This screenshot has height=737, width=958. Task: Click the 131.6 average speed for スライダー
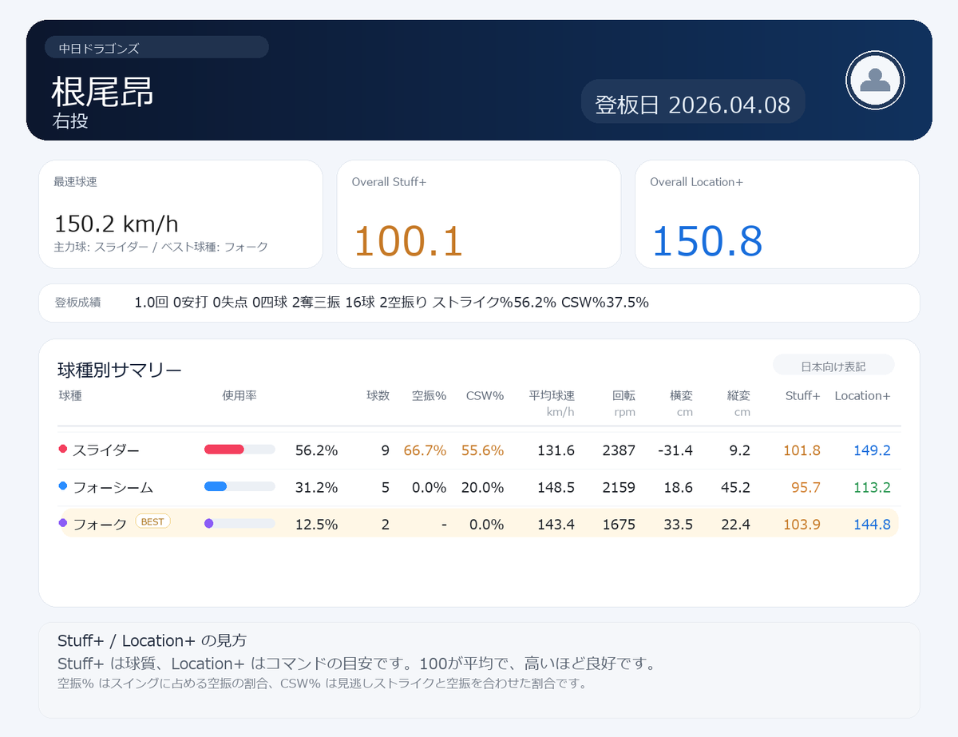[556, 450]
